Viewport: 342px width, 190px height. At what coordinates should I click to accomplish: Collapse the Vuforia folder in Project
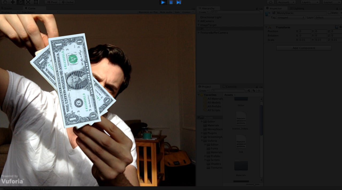(x=202, y=141)
